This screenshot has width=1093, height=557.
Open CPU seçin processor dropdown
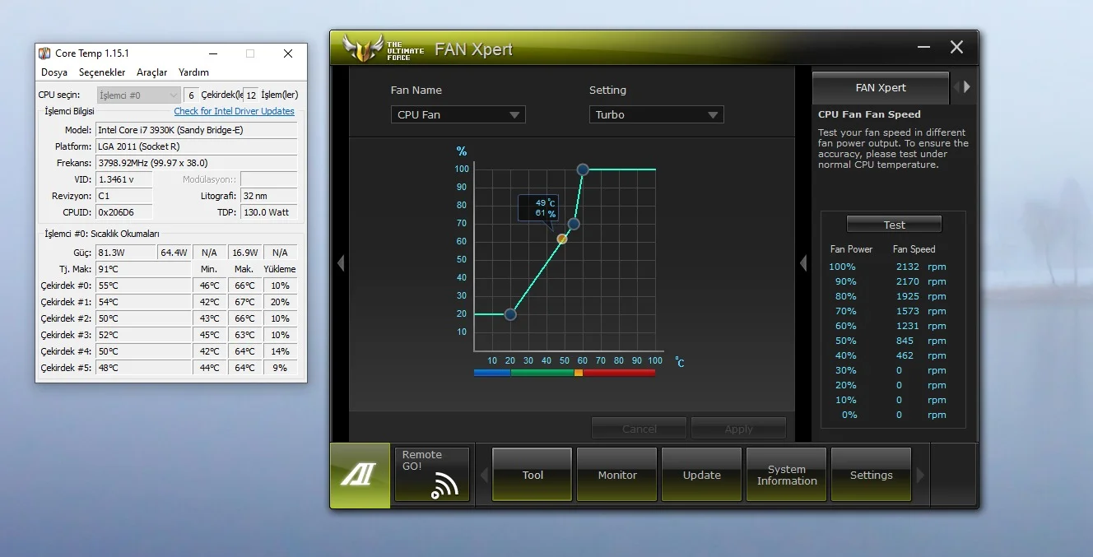pos(138,95)
